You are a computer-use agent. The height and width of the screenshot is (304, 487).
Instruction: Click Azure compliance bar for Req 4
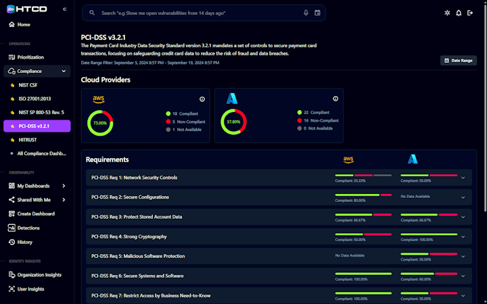[x=429, y=234]
